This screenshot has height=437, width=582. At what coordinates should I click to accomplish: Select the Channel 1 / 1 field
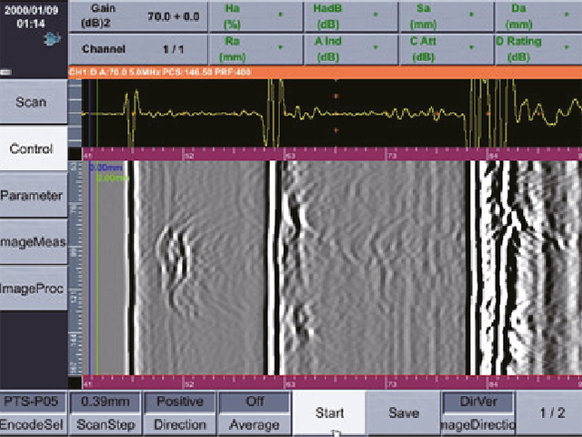pos(138,48)
